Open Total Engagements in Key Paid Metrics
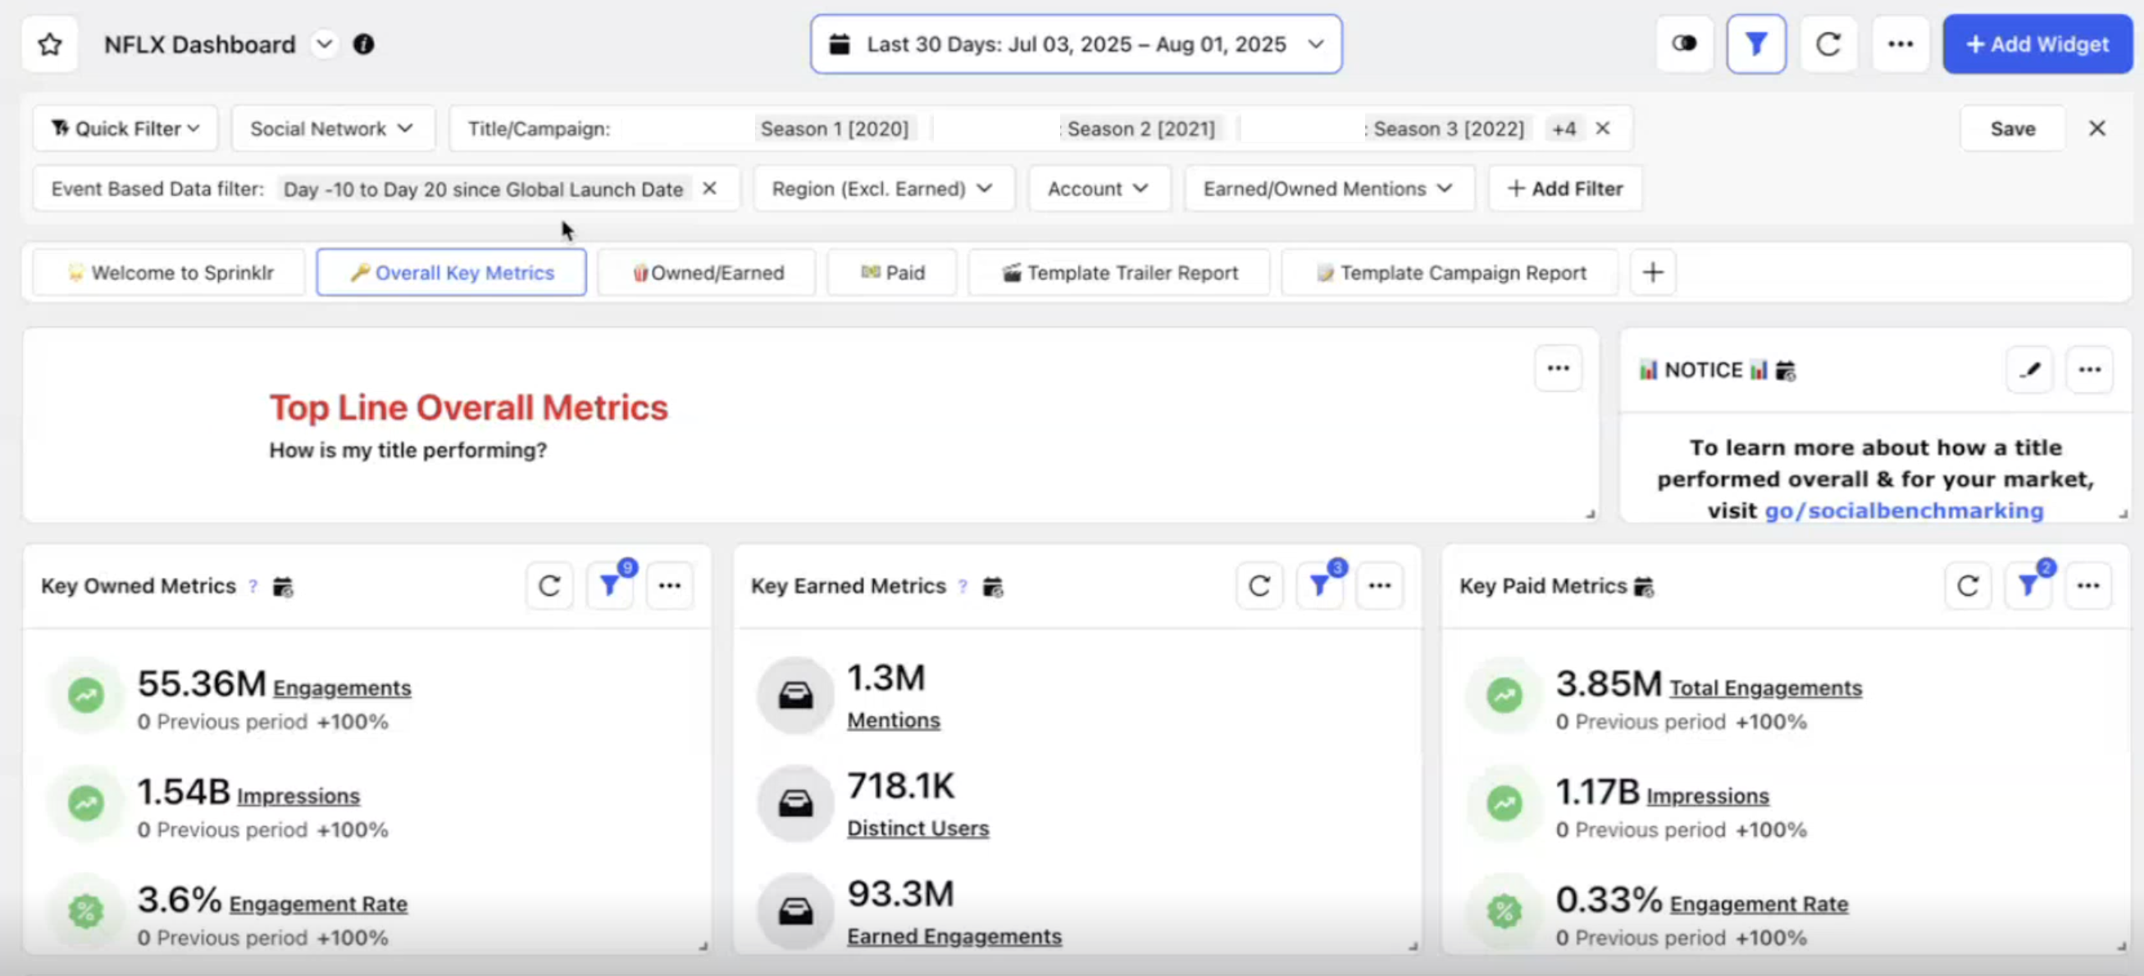This screenshot has width=2144, height=976. tap(1766, 688)
